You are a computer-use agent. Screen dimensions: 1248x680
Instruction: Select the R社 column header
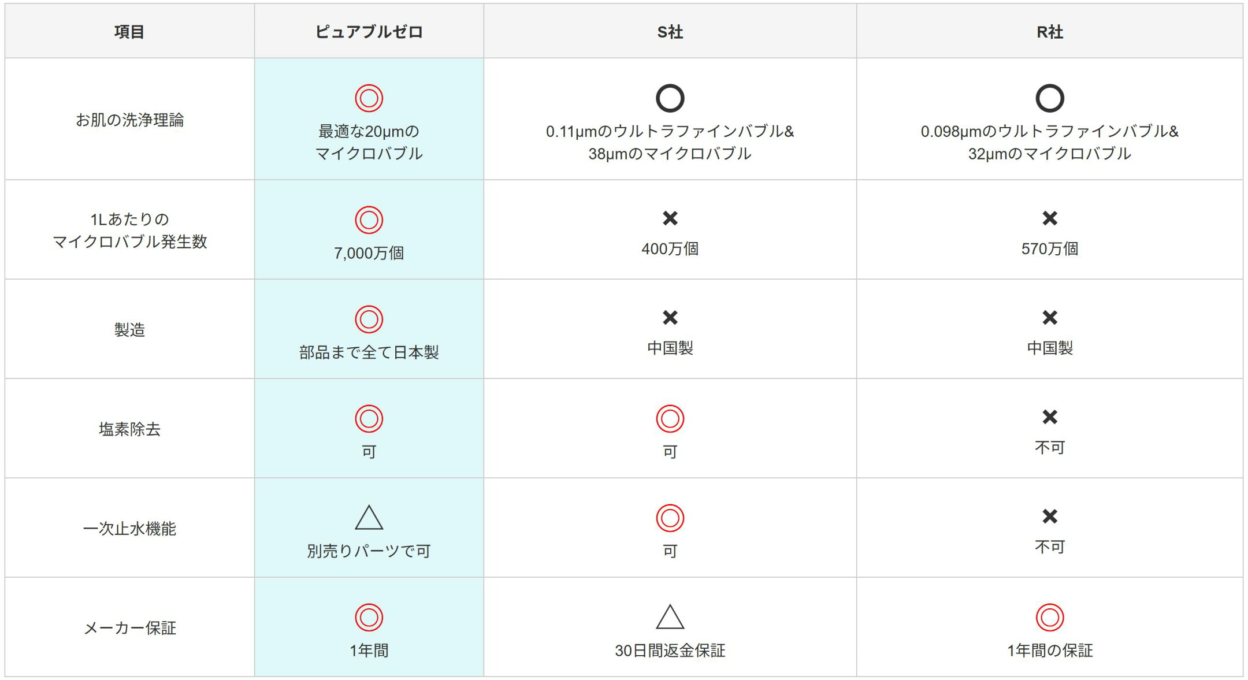pyautogui.click(x=1049, y=31)
